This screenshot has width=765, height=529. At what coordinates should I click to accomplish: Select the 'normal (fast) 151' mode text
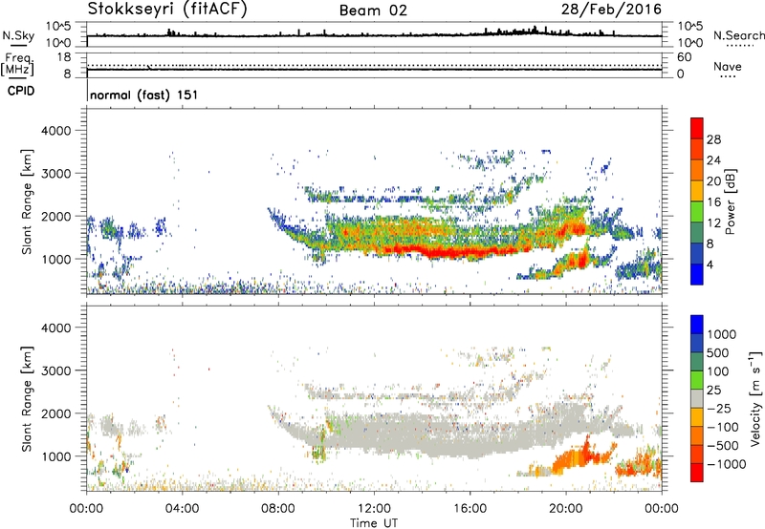pos(144,95)
